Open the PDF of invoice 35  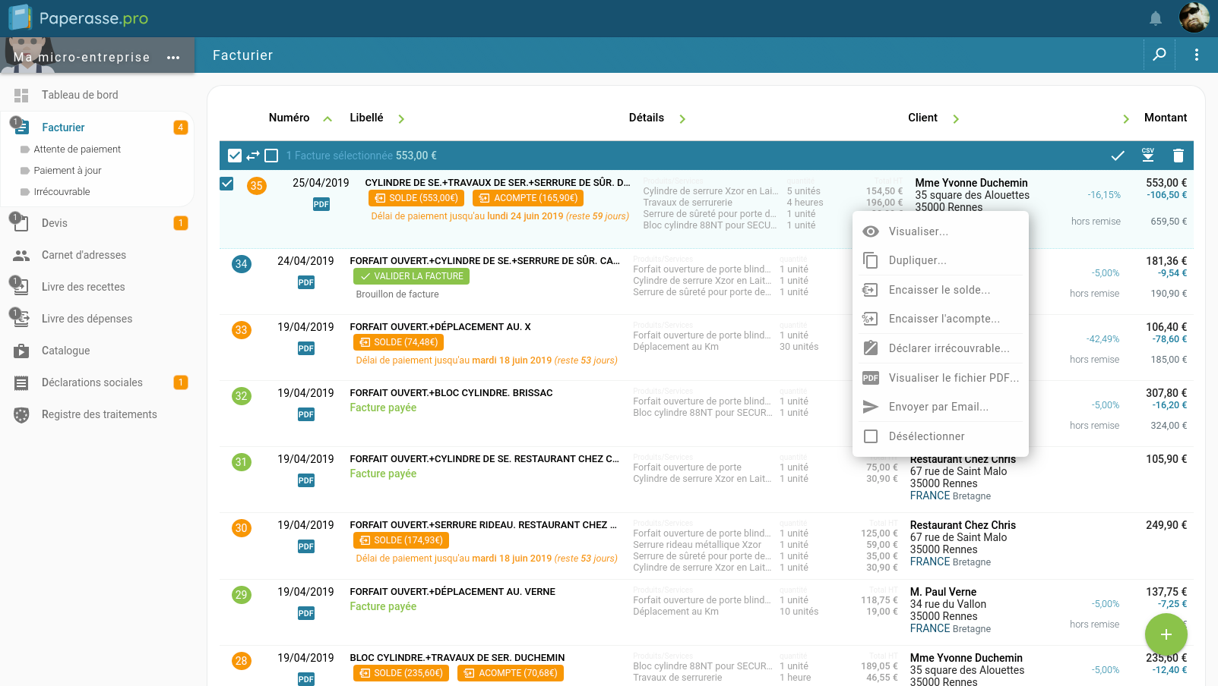pyautogui.click(x=321, y=203)
